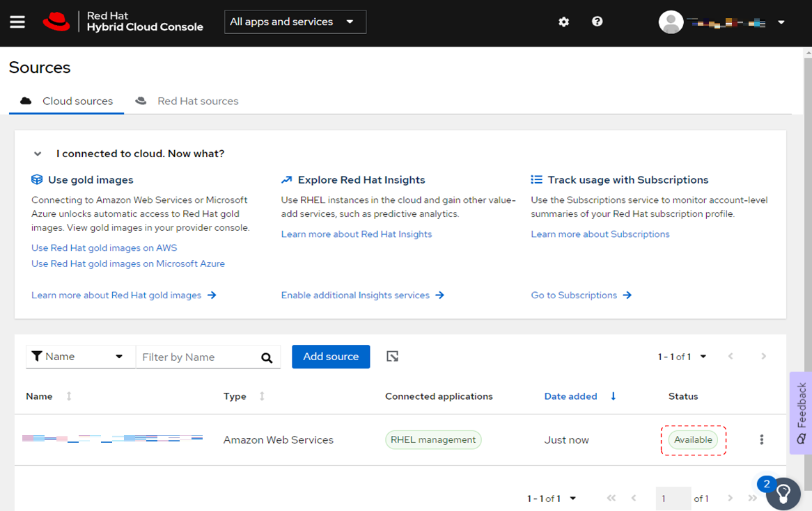Click the user avatar icon
The height and width of the screenshot is (511, 812).
click(671, 22)
